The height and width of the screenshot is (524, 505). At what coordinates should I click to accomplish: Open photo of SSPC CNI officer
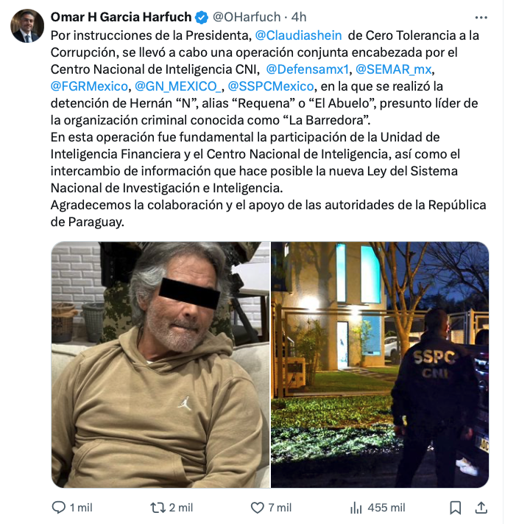380,365
